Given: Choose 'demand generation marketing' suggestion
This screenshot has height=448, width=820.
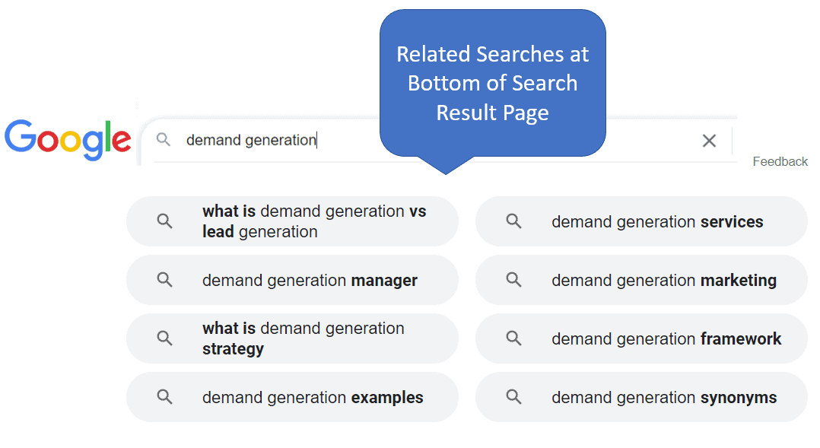Looking at the screenshot, I should coord(663,281).
